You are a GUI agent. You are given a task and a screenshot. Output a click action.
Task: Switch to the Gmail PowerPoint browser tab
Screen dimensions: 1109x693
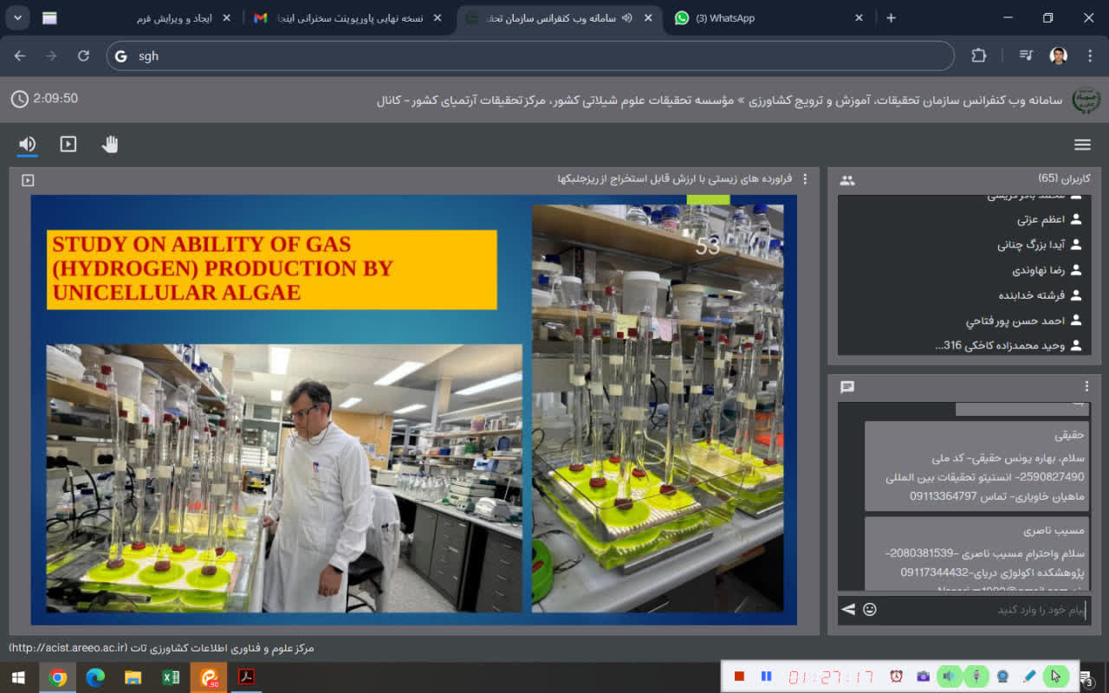pos(347,18)
